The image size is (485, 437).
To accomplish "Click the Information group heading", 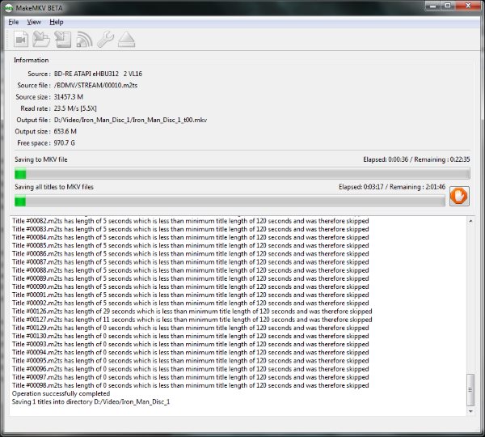I will click(x=32, y=60).
